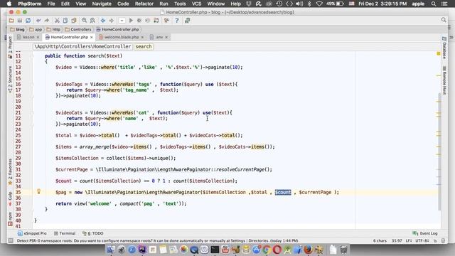Screen dimensions: 455x256
Task: Open the run configuration dropdown
Action: 122,21
